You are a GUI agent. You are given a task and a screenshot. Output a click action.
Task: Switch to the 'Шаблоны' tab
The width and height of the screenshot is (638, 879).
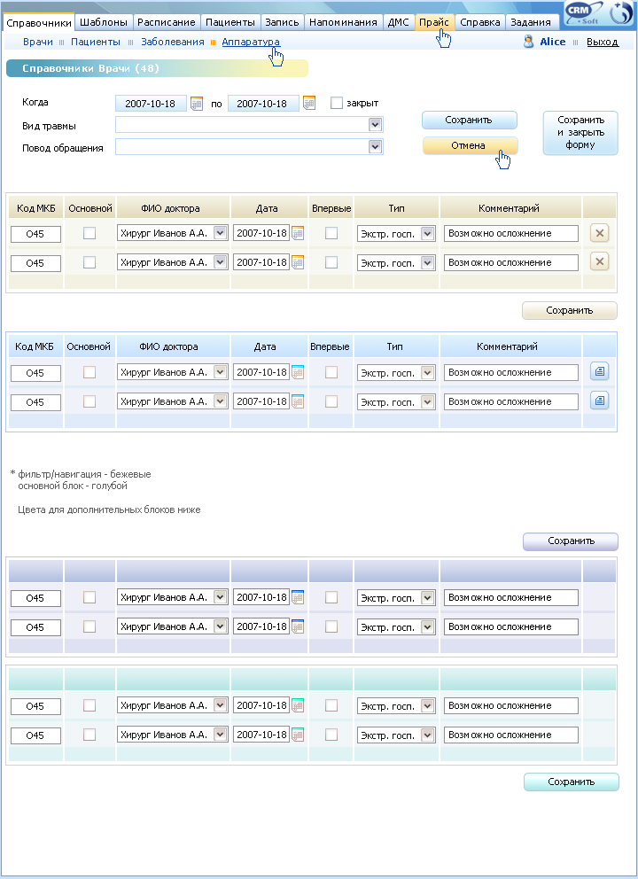point(104,22)
